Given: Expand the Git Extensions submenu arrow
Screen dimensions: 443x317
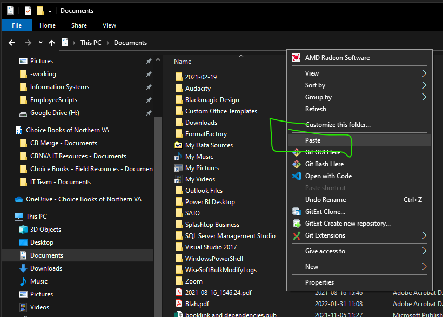Looking at the screenshot, I should click(x=424, y=235).
